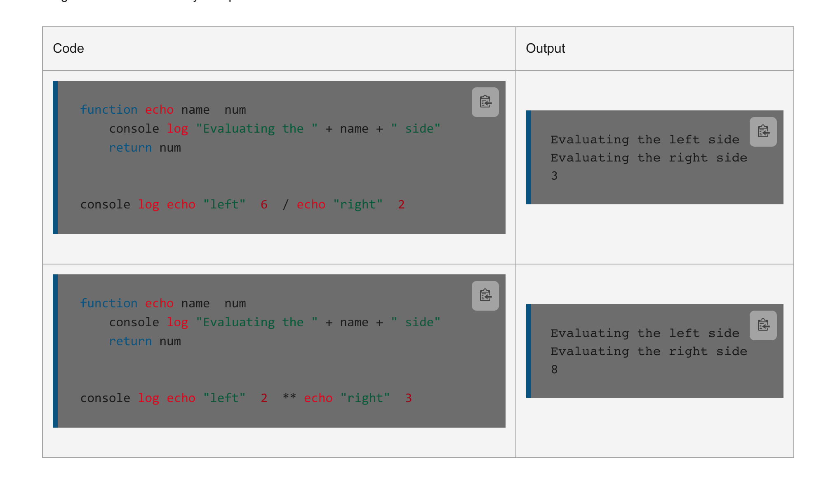
Task: Select the 'Code' column header
Action: (68, 48)
